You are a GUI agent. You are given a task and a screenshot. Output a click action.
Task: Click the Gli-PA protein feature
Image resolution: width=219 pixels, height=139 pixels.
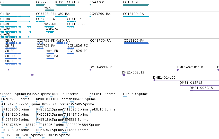click(13, 43)
